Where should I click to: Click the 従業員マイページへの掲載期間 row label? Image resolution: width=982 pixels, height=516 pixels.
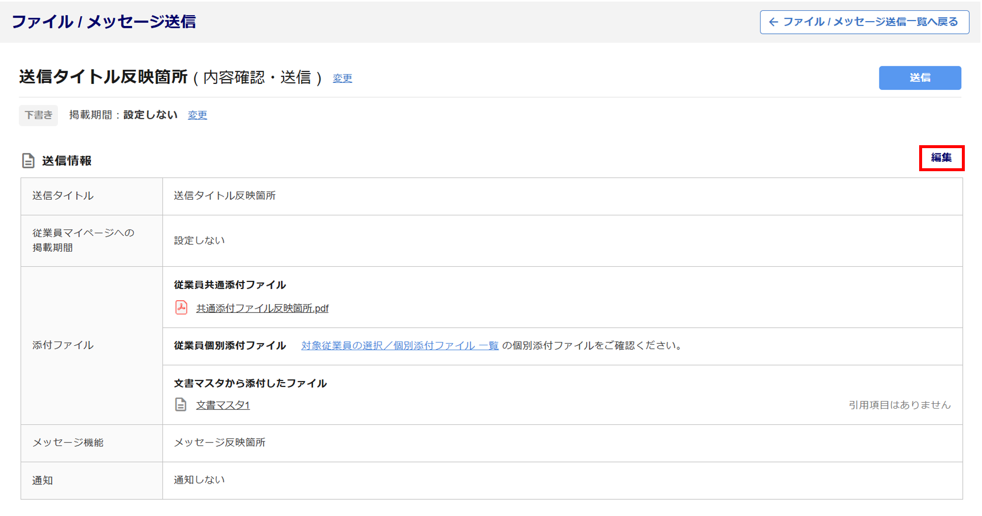(x=83, y=240)
